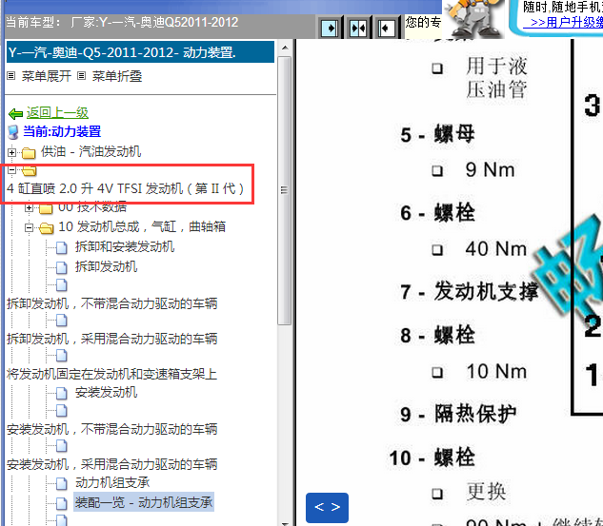Click the 10 Nm torque value
Image resolution: width=603 pixels, height=526 pixels.
[x=496, y=371]
